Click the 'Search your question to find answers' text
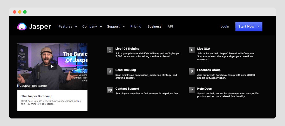The image size is (285, 126). tap(147, 94)
